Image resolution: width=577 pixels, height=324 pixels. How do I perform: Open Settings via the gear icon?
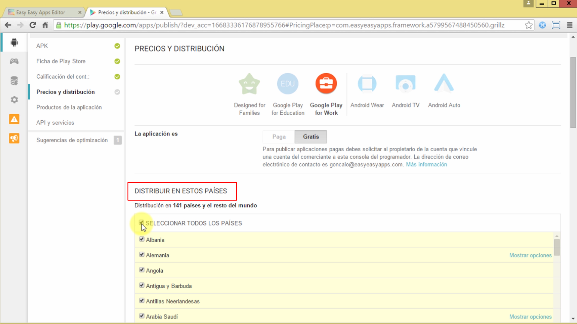coord(14,100)
